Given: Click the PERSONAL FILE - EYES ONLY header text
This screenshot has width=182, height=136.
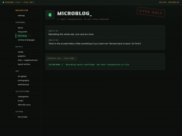Looking at the screenshot, I should 20,2.
